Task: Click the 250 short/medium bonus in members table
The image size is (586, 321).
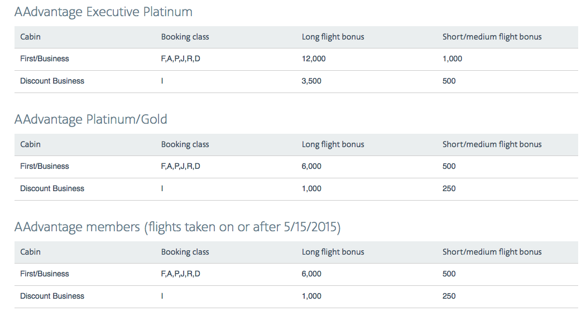Action: point(449,296)
